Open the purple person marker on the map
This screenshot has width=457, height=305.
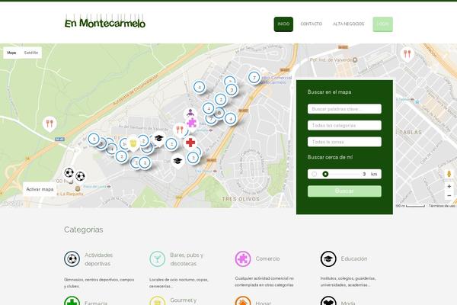coord(190,113)
